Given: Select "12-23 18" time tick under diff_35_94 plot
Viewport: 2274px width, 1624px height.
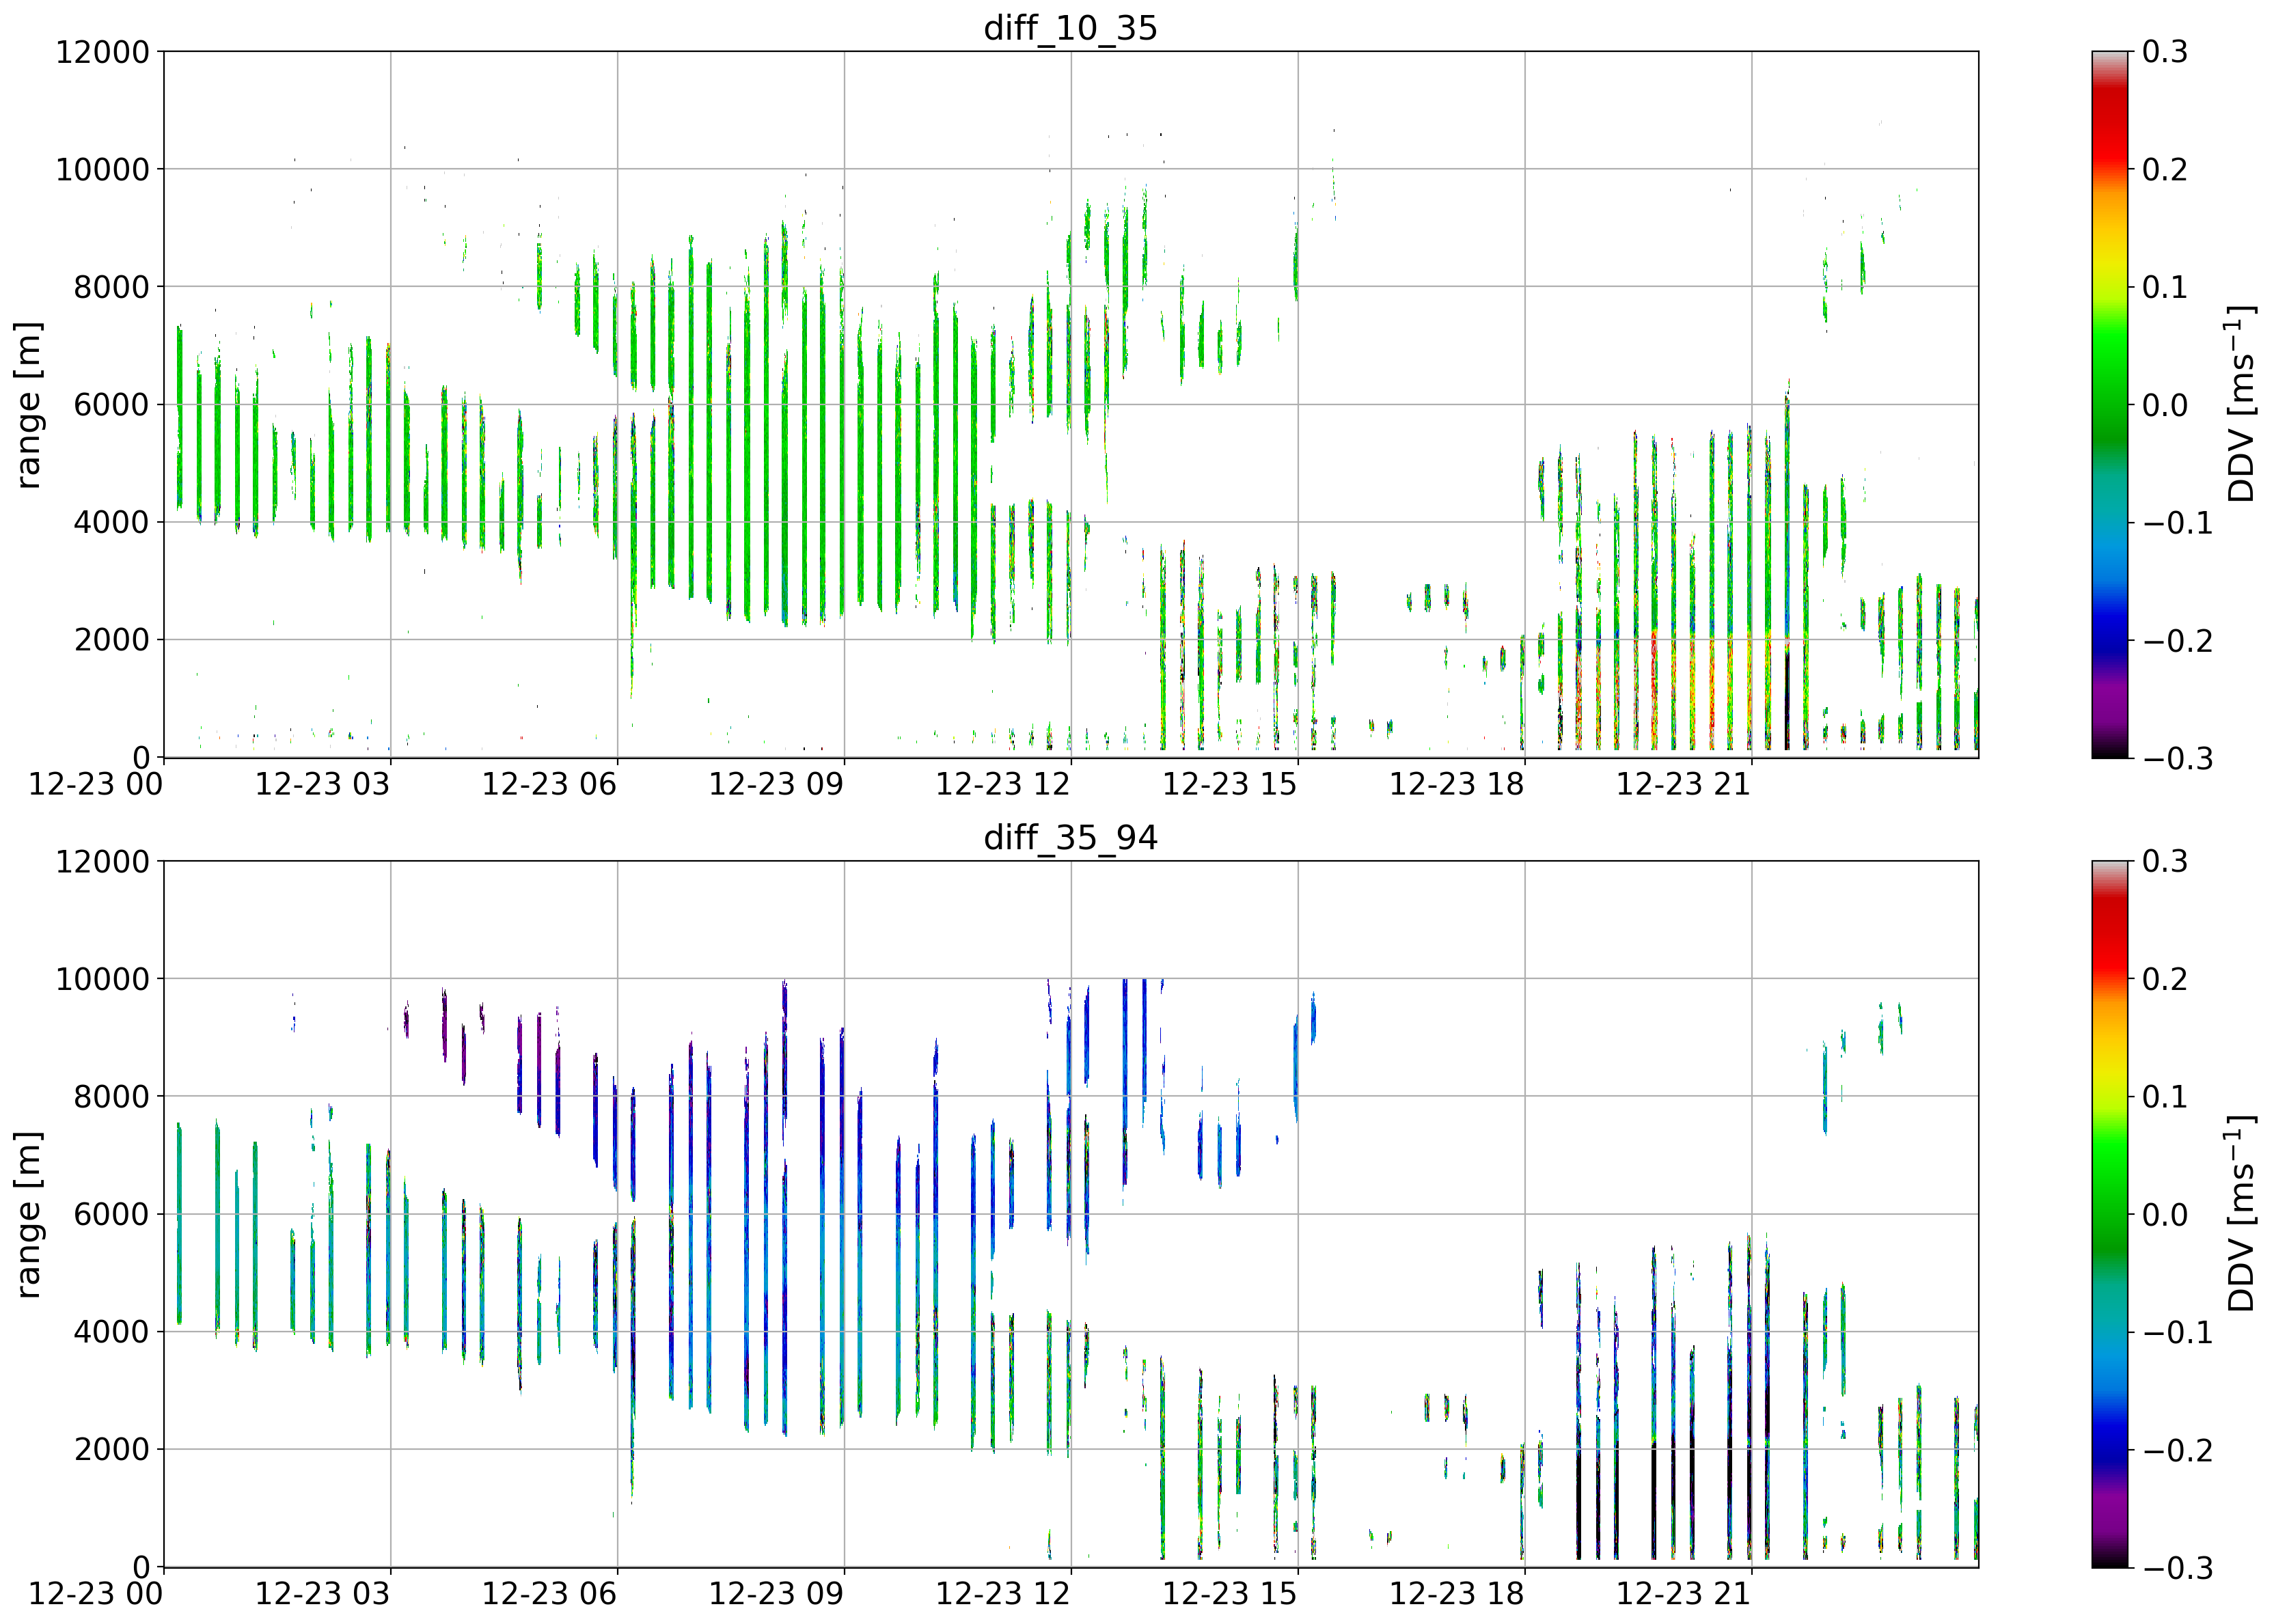Looking at the screenshot, I should click(x=1457, y=1595).
